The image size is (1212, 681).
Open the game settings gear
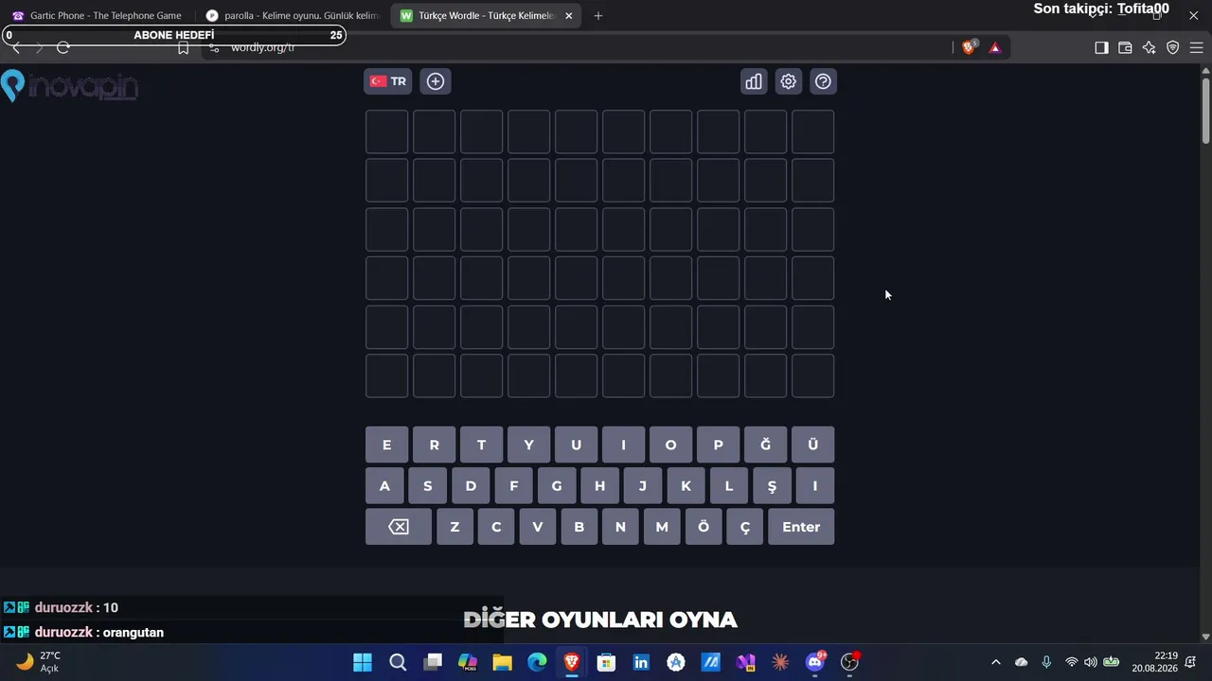click(788, 81)
